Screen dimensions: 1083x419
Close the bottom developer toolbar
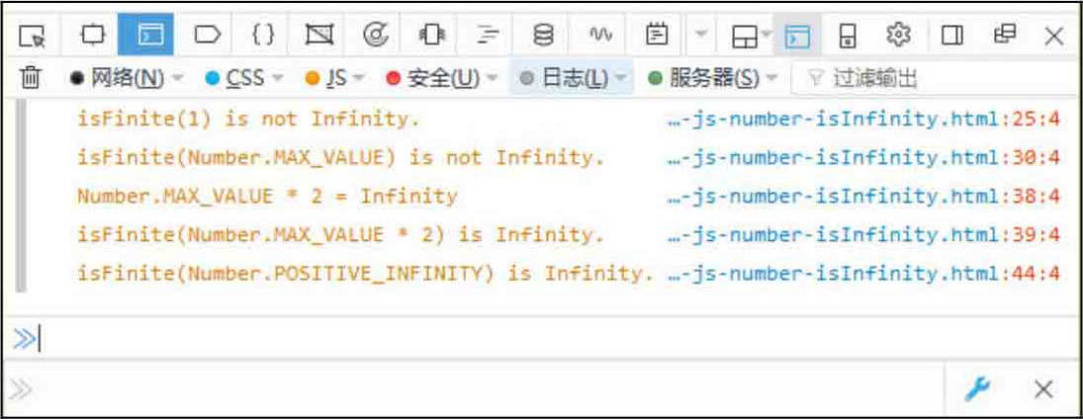pos(1042,390)
